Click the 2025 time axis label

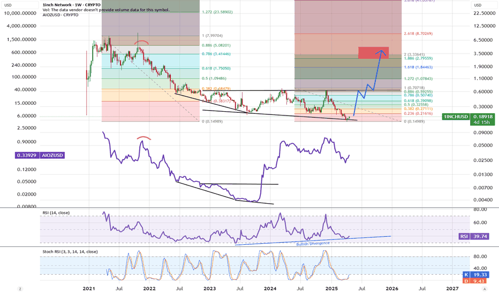tap(331, 289)
